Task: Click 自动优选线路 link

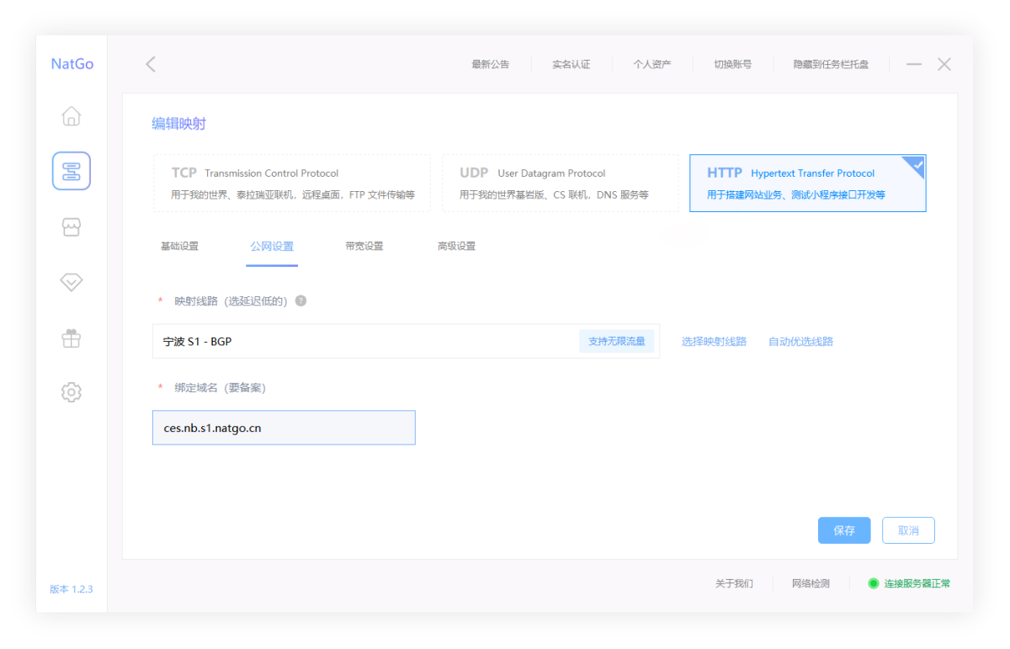Action: coord(800,341)
